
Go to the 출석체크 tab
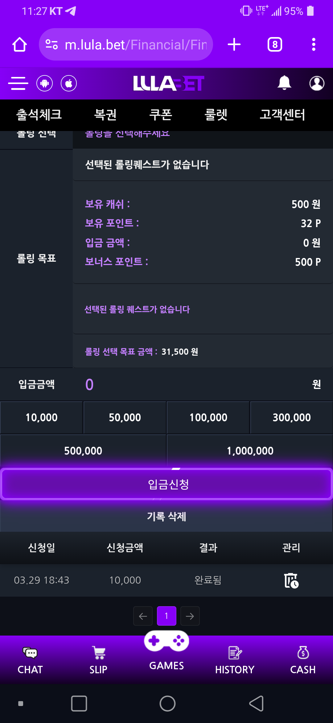39,115
